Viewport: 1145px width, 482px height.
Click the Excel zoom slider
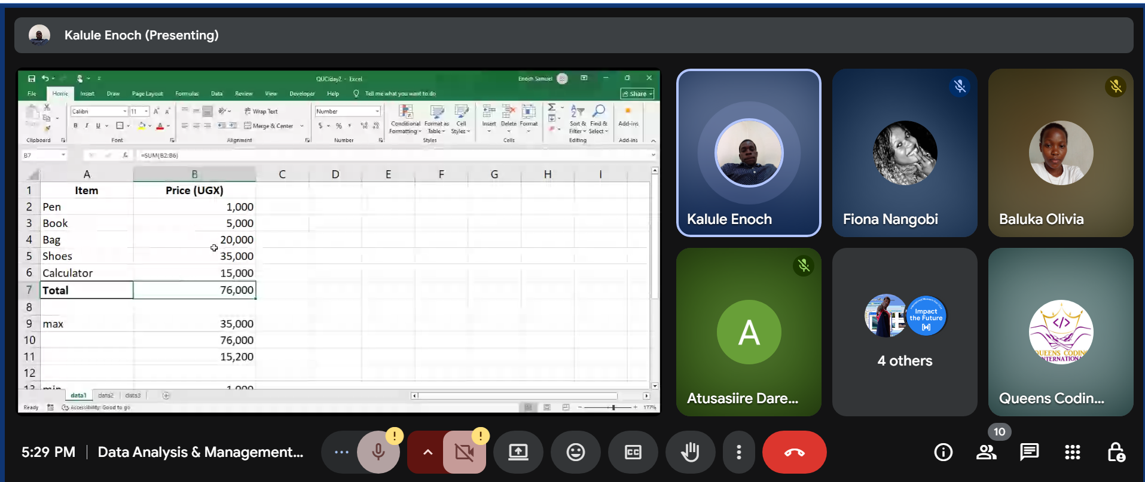(613, 407)
